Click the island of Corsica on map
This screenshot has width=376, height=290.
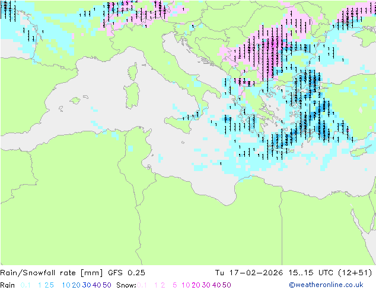[x=133, y=72]
